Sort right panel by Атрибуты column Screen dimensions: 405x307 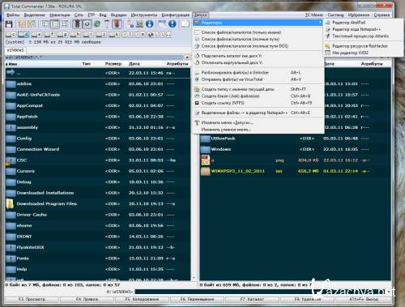[x=372, y=64]
